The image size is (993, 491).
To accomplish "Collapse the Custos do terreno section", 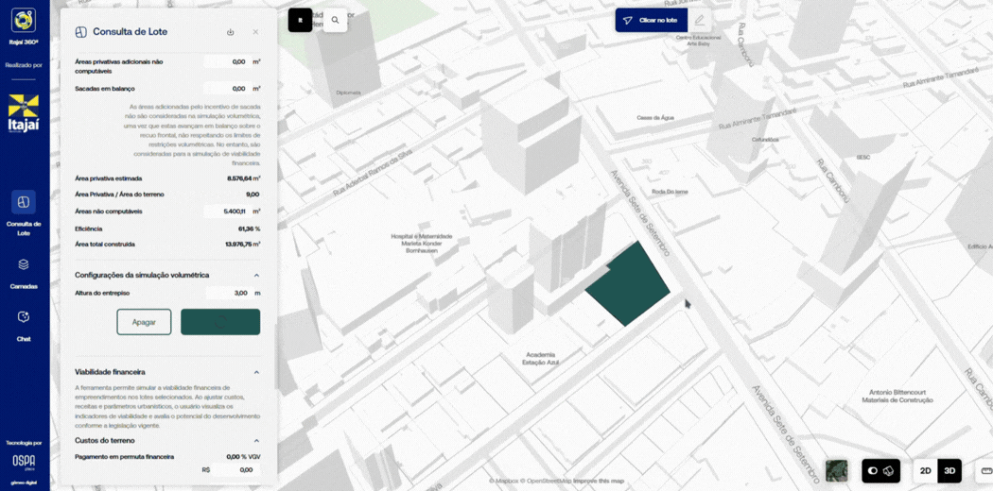I will (x=256, y=440).
